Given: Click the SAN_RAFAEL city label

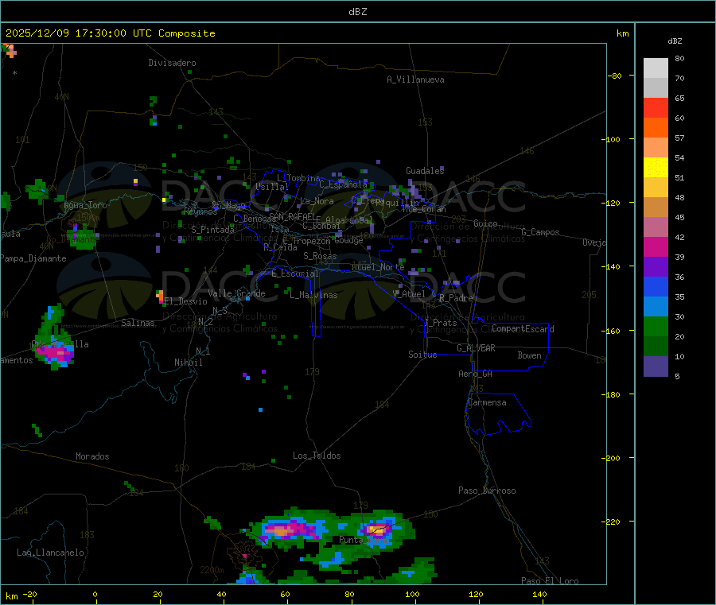Looking at the screenshot, I should [292, 216].
